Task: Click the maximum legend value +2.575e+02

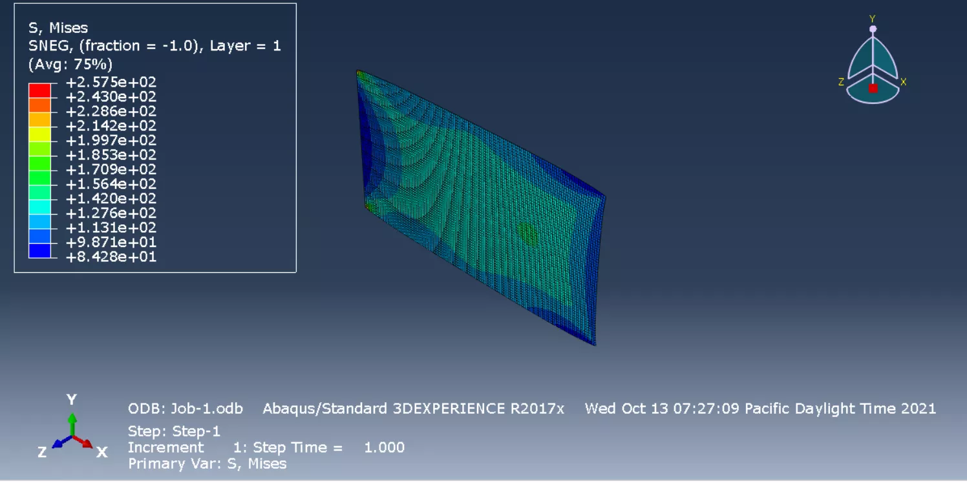Action: [111, 82]
